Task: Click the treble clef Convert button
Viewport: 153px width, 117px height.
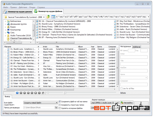Action: pyautogui.click(x=141, y=106)
